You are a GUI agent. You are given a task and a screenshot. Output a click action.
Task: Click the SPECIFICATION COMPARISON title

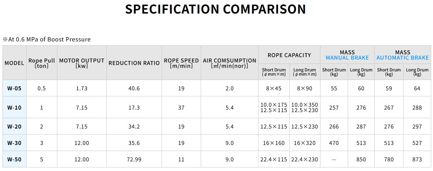(215, 9)
